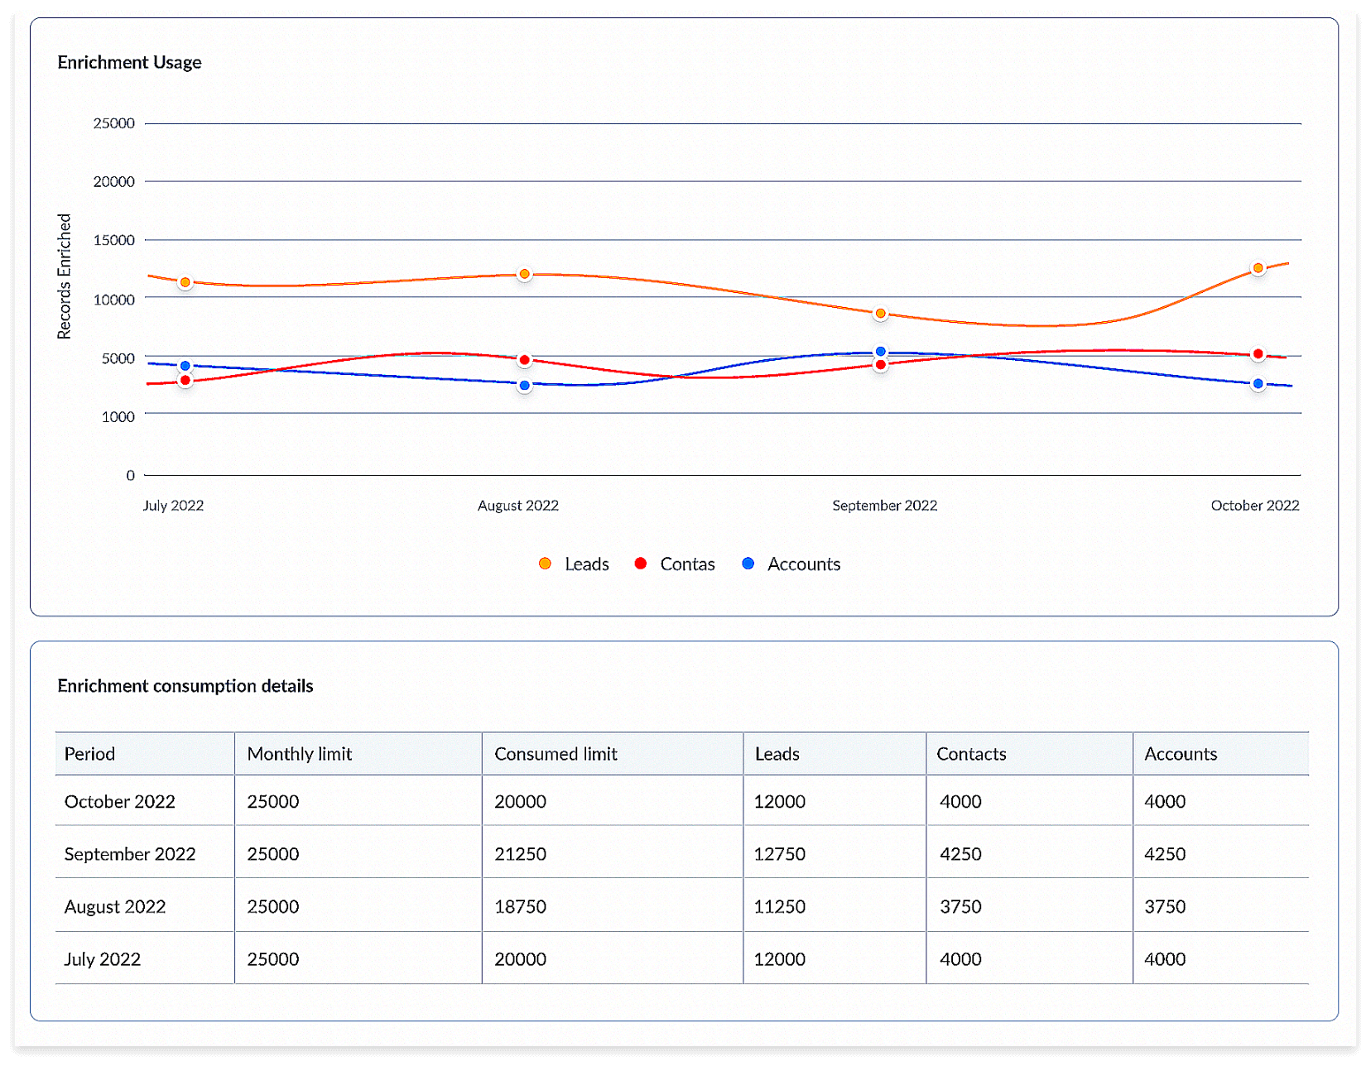Click consumed limit value 18750
The height and width of the screenshot is (1066, 1371).
coord(521,907)
